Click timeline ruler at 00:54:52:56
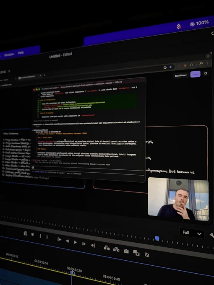Viewport: 214px width, 285px height. tap(41, 262)
